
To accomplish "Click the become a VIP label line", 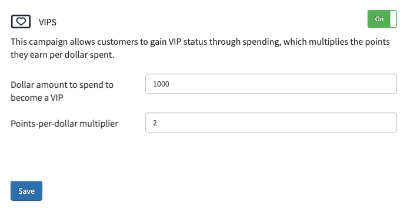I will pyautogui.click(x=37, y=98).
